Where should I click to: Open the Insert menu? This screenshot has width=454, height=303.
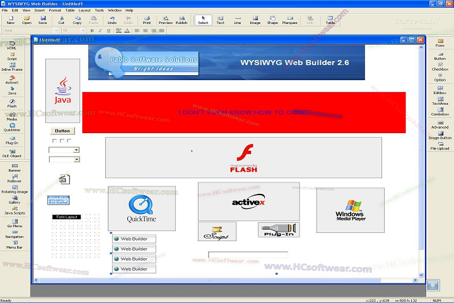(x=40, y=10)
